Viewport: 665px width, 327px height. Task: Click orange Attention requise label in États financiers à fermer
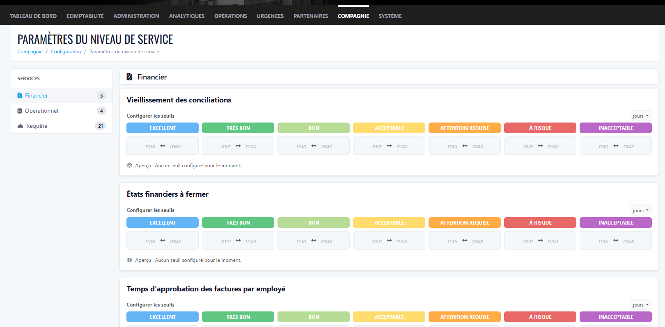465,223
